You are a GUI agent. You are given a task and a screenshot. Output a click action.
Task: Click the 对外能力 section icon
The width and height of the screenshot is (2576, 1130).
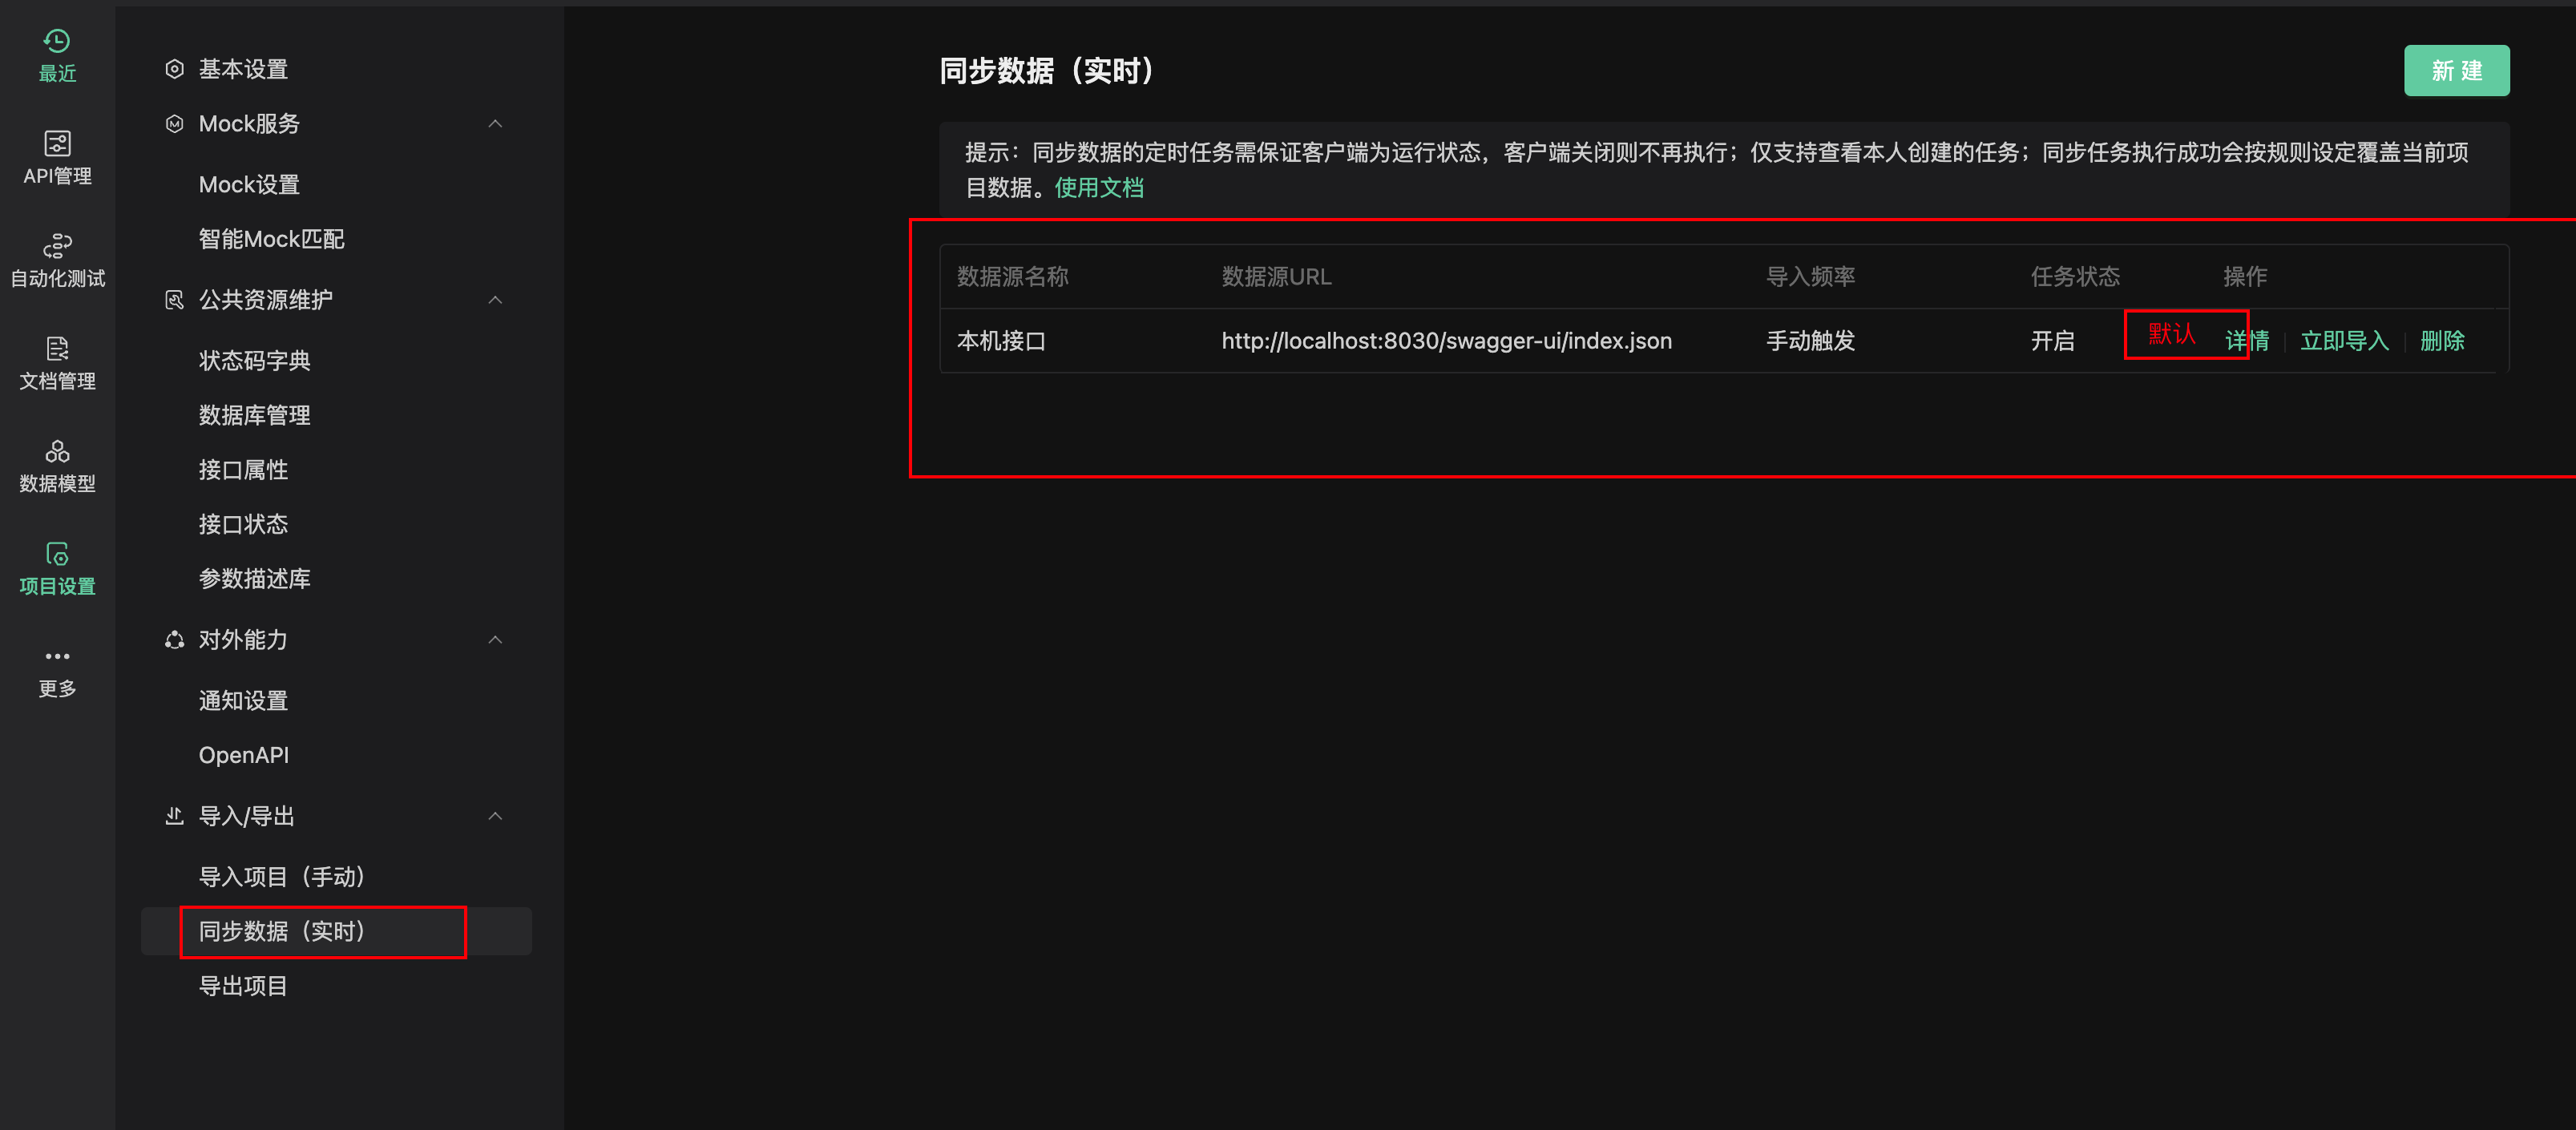[x=174, y=640]
